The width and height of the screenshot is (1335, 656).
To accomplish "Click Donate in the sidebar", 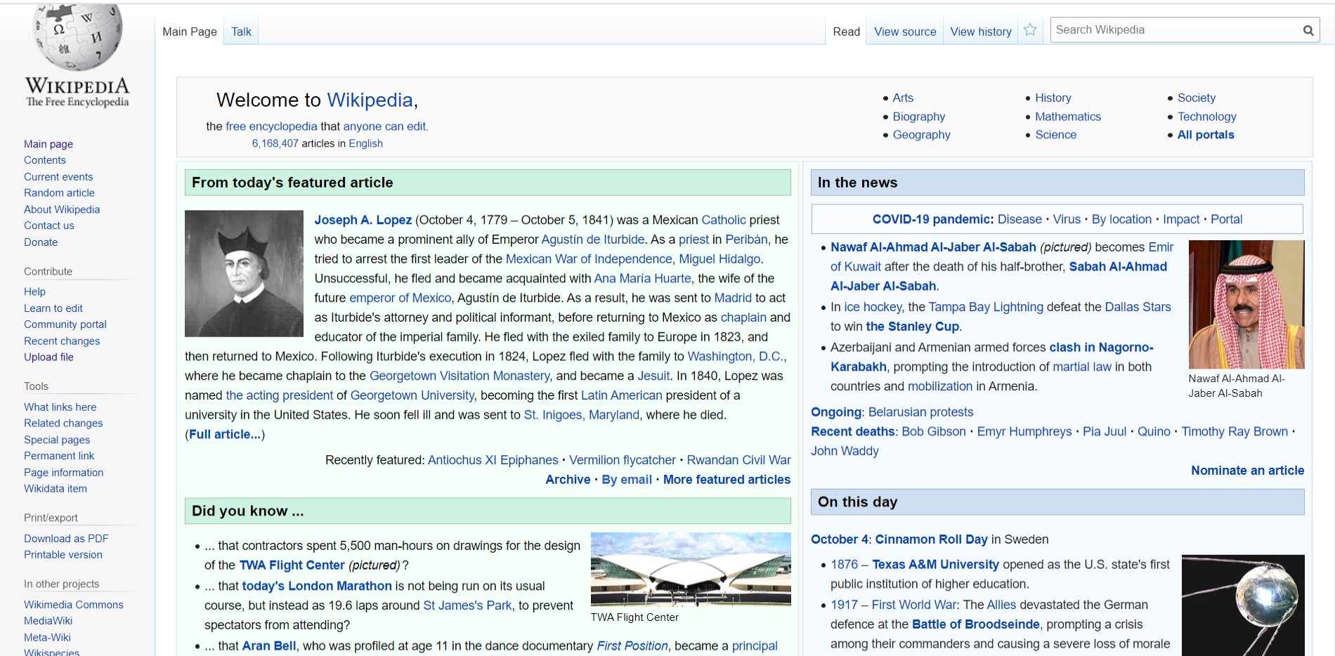I will (41, 242).
